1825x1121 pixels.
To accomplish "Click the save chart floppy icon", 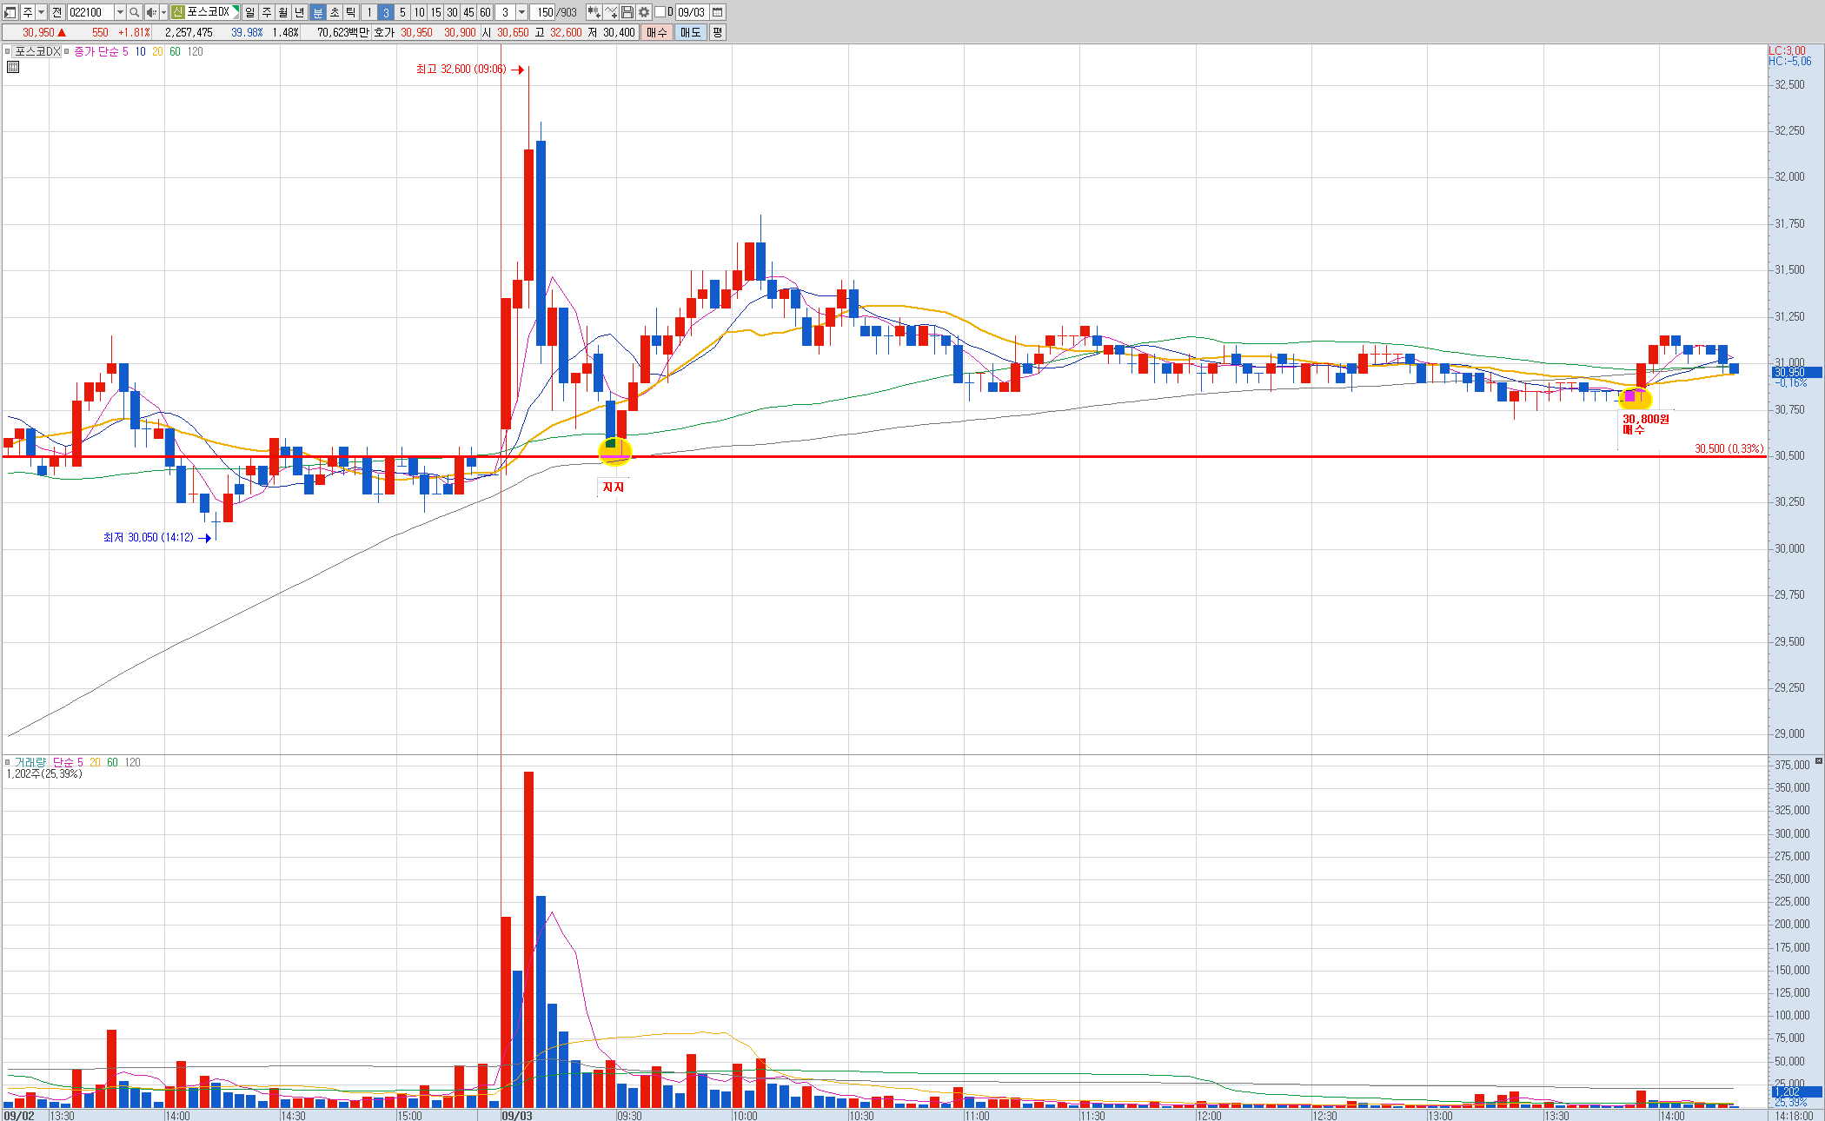I will pos(627,12).
